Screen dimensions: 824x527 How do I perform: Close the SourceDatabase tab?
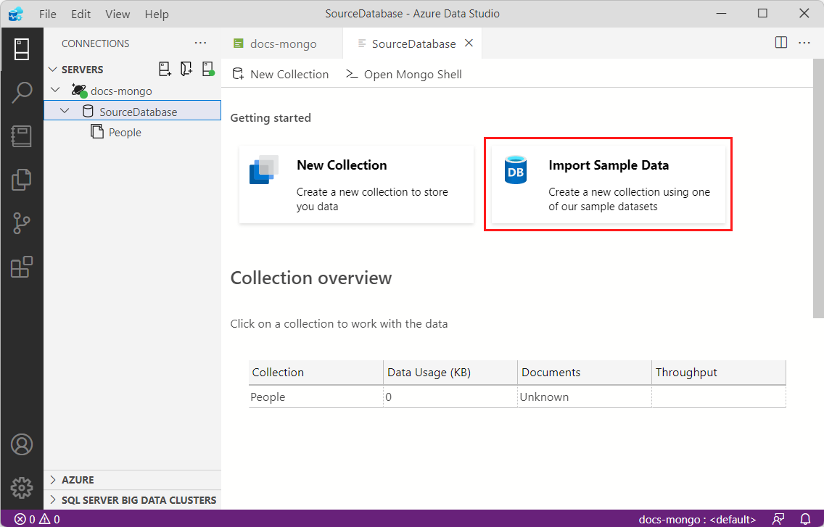(x=469, y=43)
